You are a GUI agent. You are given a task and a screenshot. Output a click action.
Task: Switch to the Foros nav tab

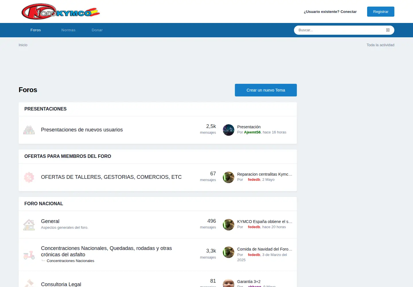click(36, 30)
